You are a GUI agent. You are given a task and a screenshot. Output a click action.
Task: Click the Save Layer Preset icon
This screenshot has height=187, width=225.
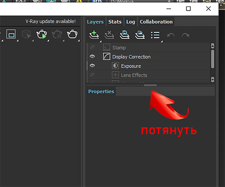click(125, 35)
